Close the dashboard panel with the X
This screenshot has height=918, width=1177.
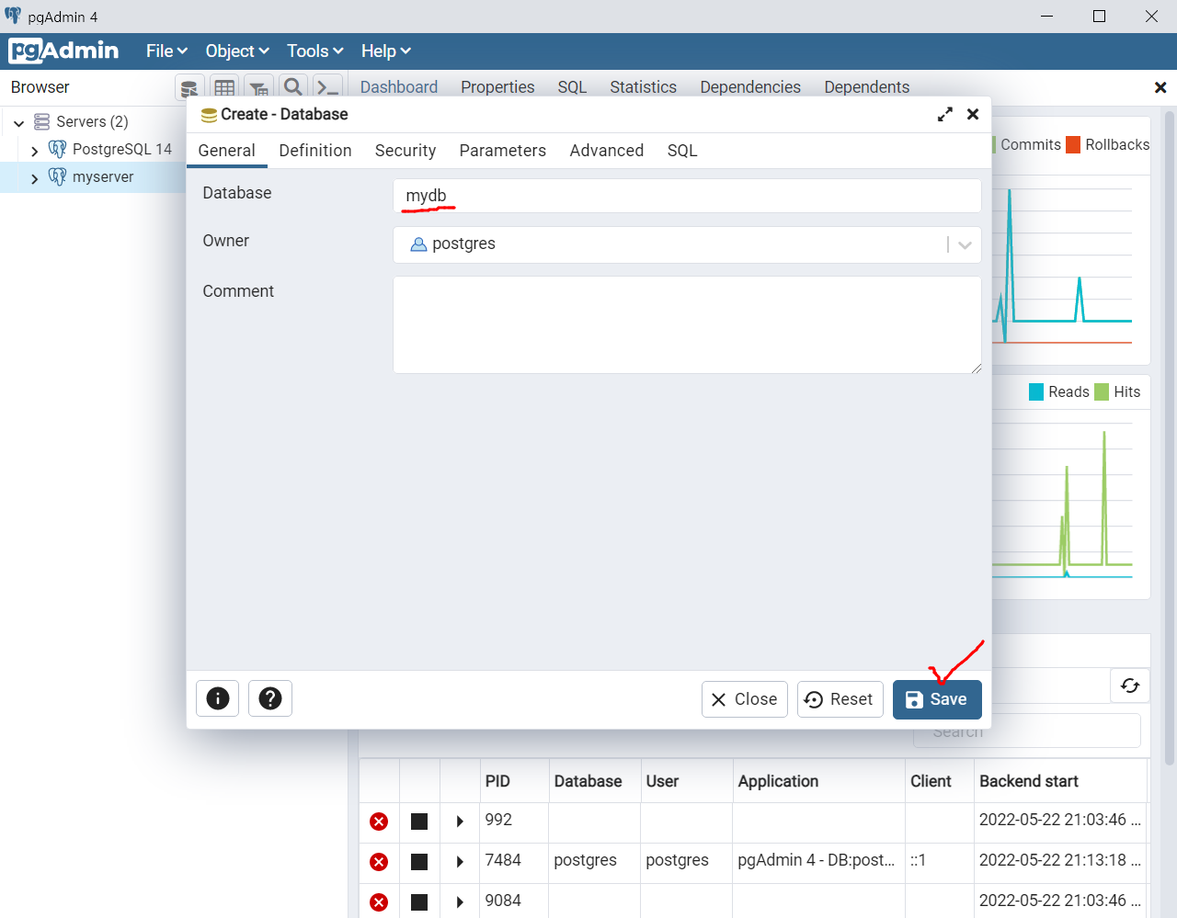[x=1160, y=87]
